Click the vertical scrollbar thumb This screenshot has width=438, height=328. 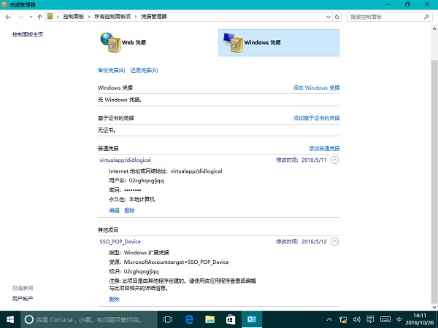[x=434, y=181]
